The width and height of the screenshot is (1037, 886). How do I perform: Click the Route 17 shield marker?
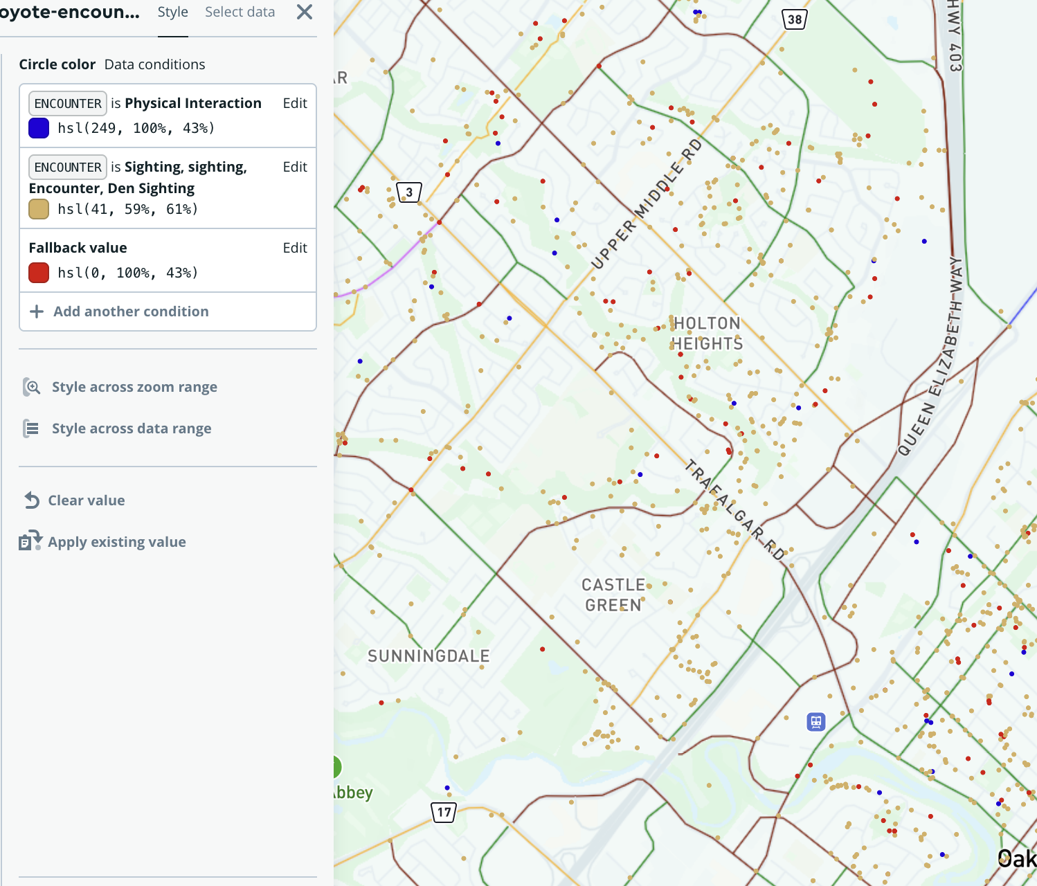(x=444, y=812)
